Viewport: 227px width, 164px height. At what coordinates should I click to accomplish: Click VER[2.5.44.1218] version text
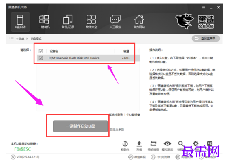pyautogui.click(x=28, y=157)
